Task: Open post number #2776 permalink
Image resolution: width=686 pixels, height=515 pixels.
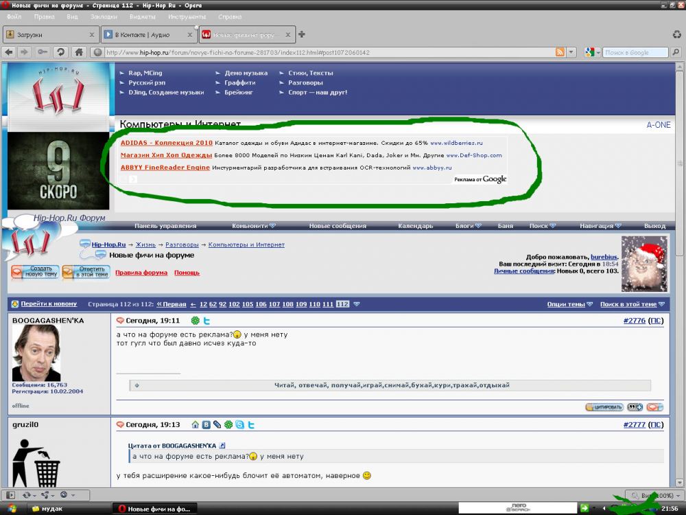Action: coord(635,321)
